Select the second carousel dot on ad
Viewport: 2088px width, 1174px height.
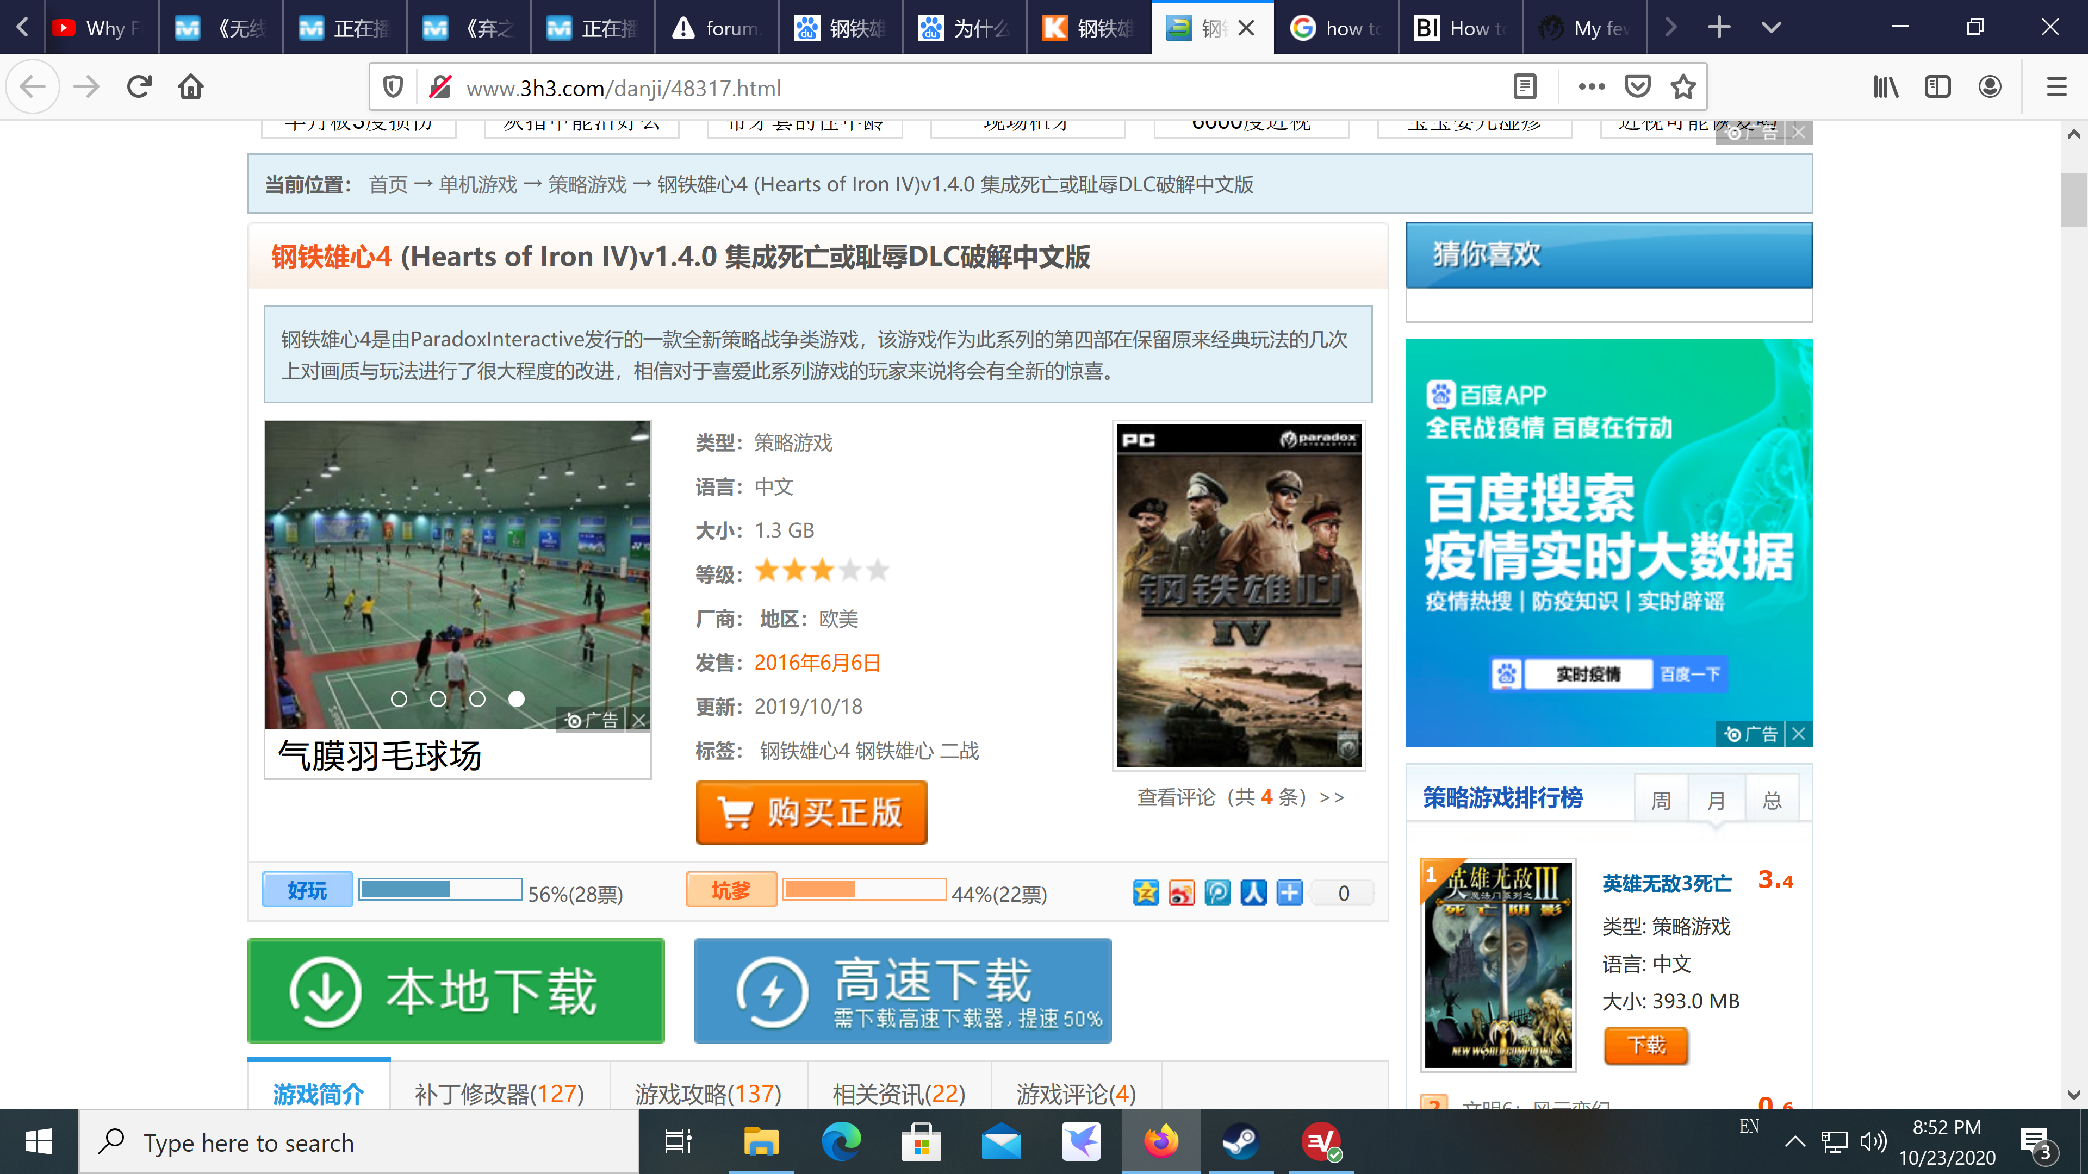click(438, 698)
